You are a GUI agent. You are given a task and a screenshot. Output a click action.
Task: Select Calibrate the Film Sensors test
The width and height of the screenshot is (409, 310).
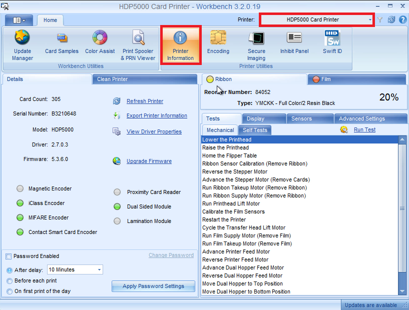(x=300, y=211)
